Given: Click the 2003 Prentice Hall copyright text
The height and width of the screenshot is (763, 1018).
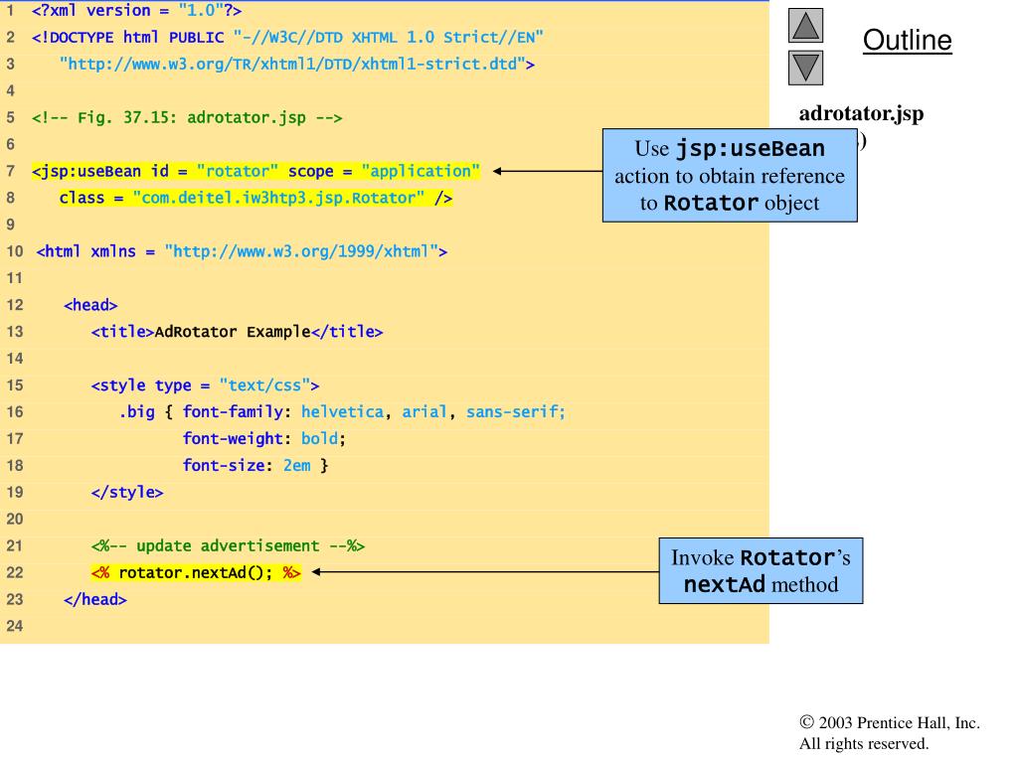Looking at the screenshot, I should click(890, 723).
